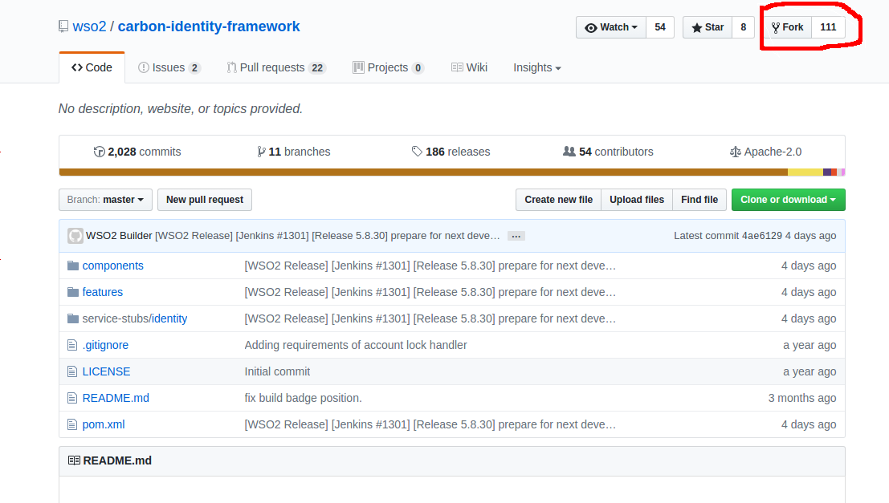View the 186 releases
Screen dimensions: 889x503
coord(451,152)
